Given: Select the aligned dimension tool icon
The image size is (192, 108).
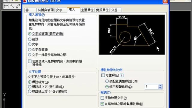Looking at the screenshot, I should pyautogui.click(x=12, y=6).
